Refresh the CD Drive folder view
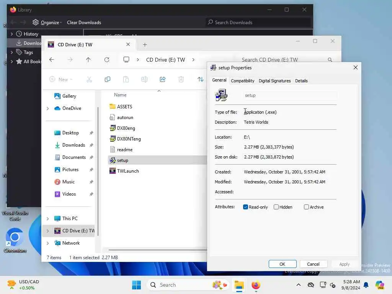Screen dimensions: 392x294 [x=107, y=59]
